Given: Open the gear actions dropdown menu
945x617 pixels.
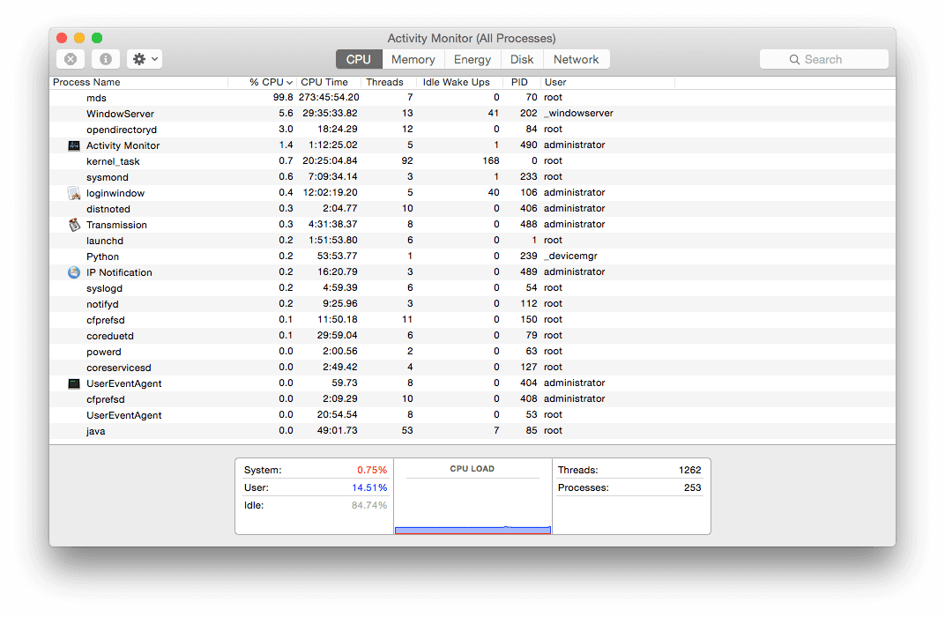Looking at the screenshot, I should (x=145, y=59).
